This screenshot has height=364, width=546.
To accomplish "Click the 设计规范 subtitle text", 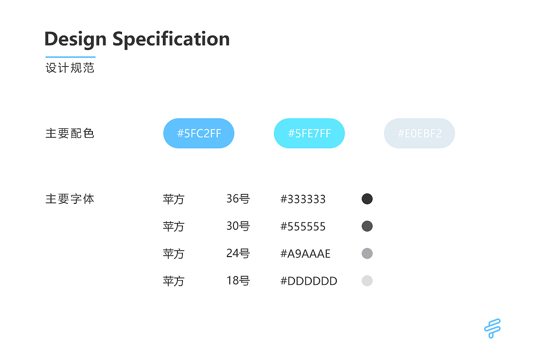I will click(x=70, y=68).
